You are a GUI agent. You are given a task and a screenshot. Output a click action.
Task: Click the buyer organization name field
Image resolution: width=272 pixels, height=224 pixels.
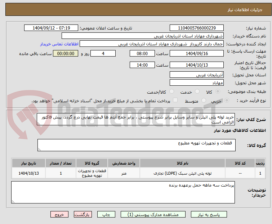143,36
